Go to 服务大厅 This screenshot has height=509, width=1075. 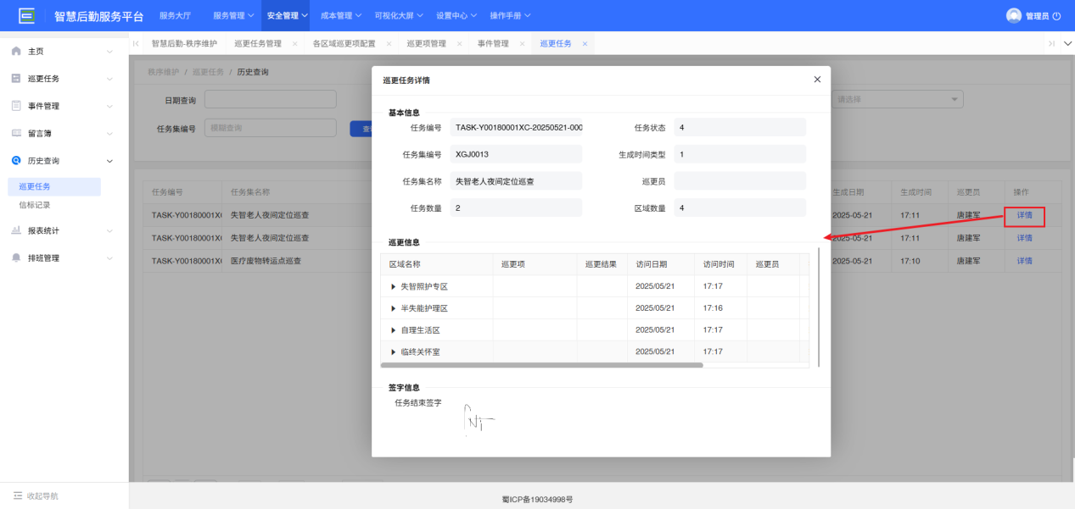click(175, 15)
